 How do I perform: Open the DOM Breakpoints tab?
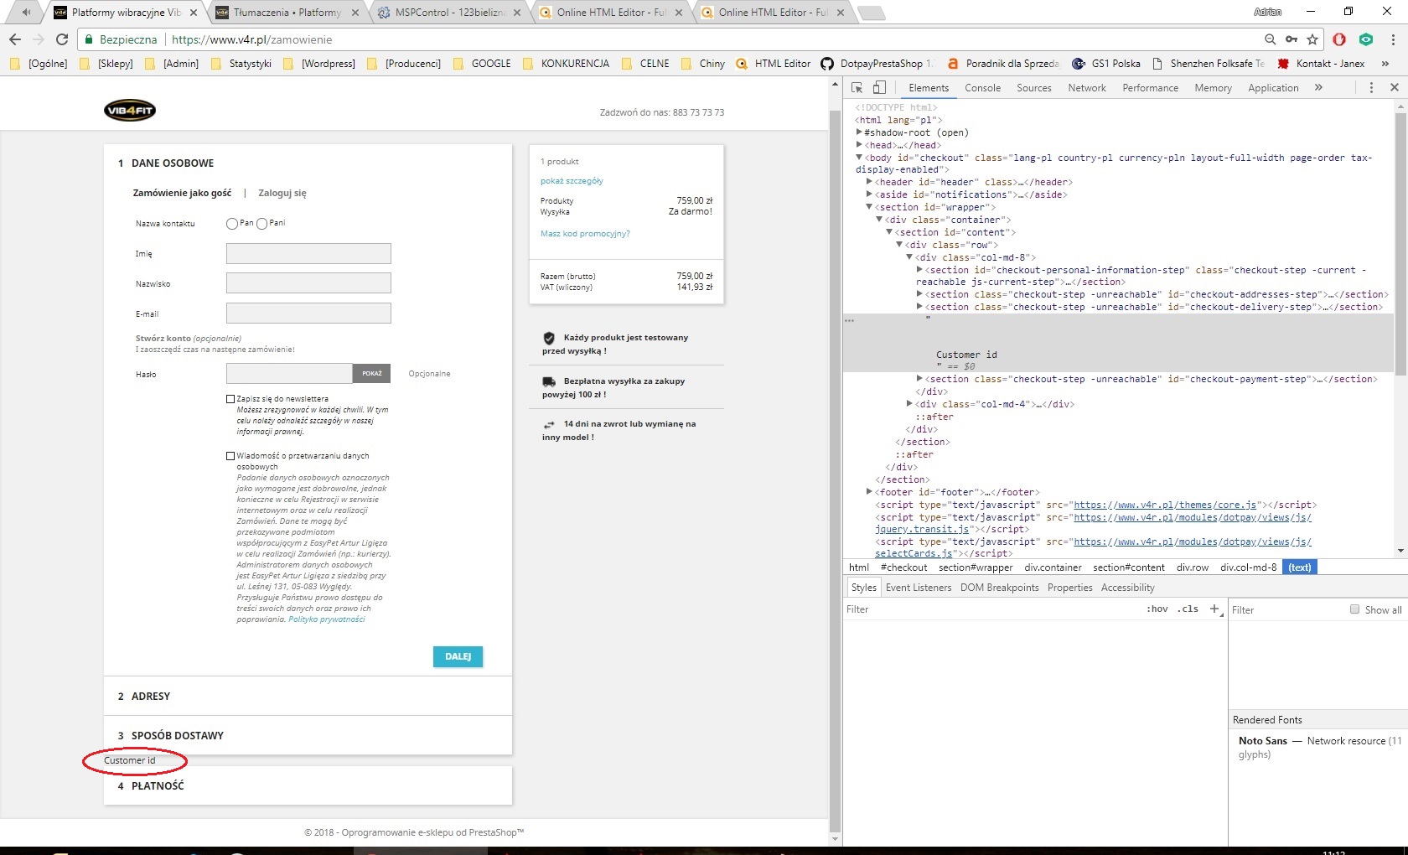coord(999,588)
